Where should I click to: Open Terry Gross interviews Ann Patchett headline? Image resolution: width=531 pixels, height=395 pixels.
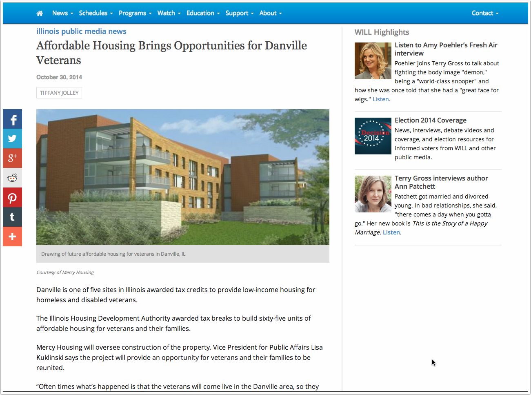441,182
